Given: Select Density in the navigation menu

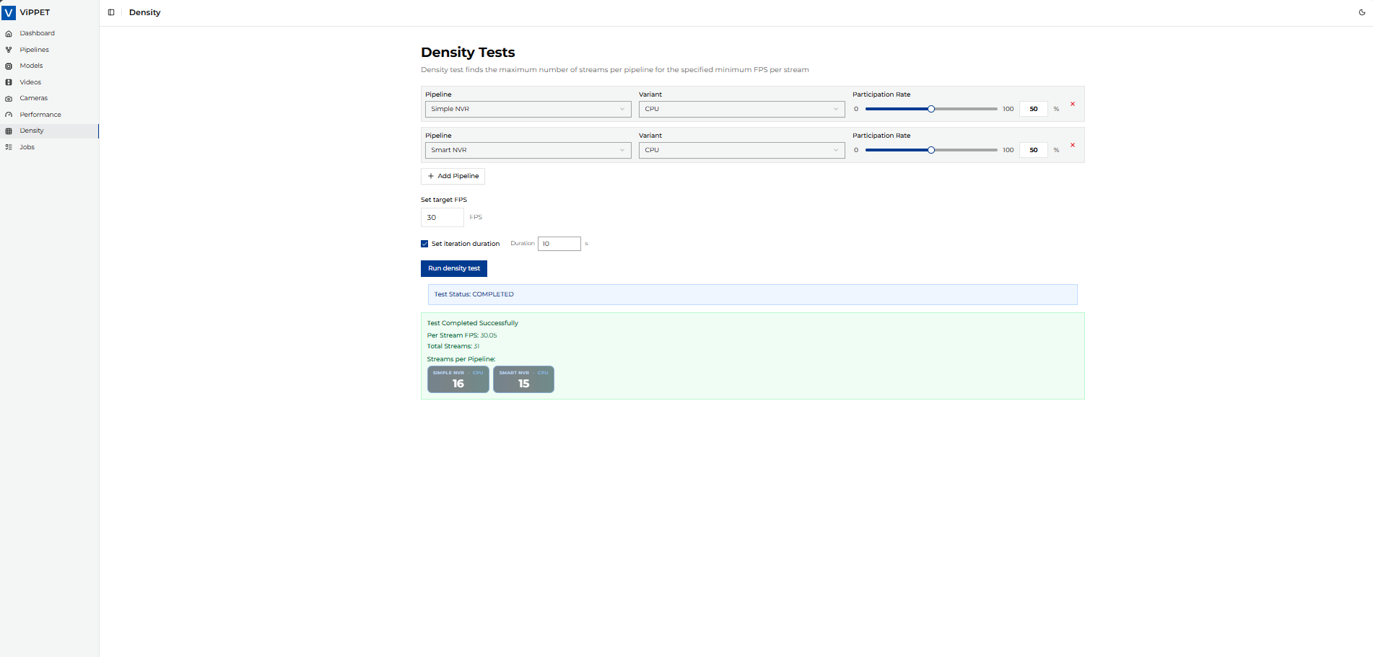Looking at the screenshot, I should (32, 131).
